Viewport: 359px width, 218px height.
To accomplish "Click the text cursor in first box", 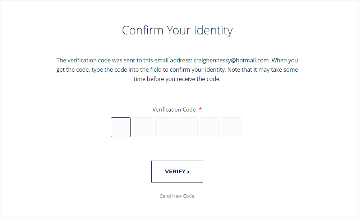I will [x=121, y=127].
